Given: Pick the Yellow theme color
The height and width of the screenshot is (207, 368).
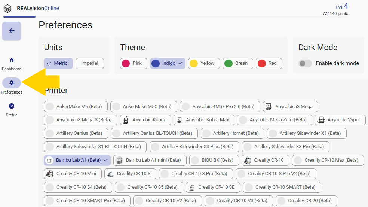Looking at the screenshot, I should point(204,63).
